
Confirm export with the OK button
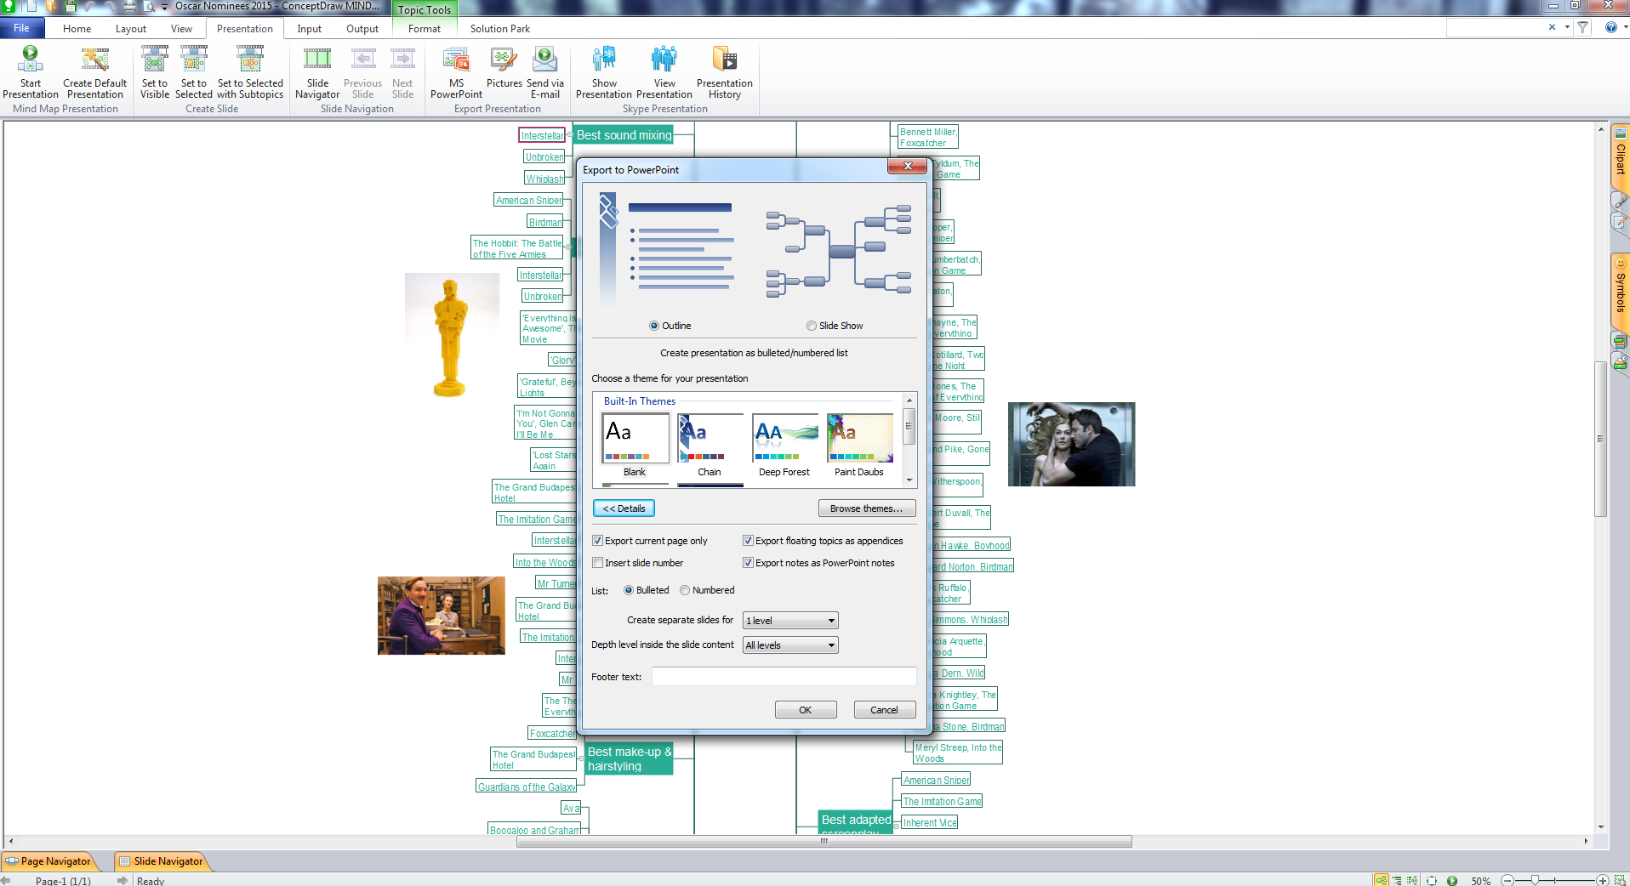coord(806,710)
